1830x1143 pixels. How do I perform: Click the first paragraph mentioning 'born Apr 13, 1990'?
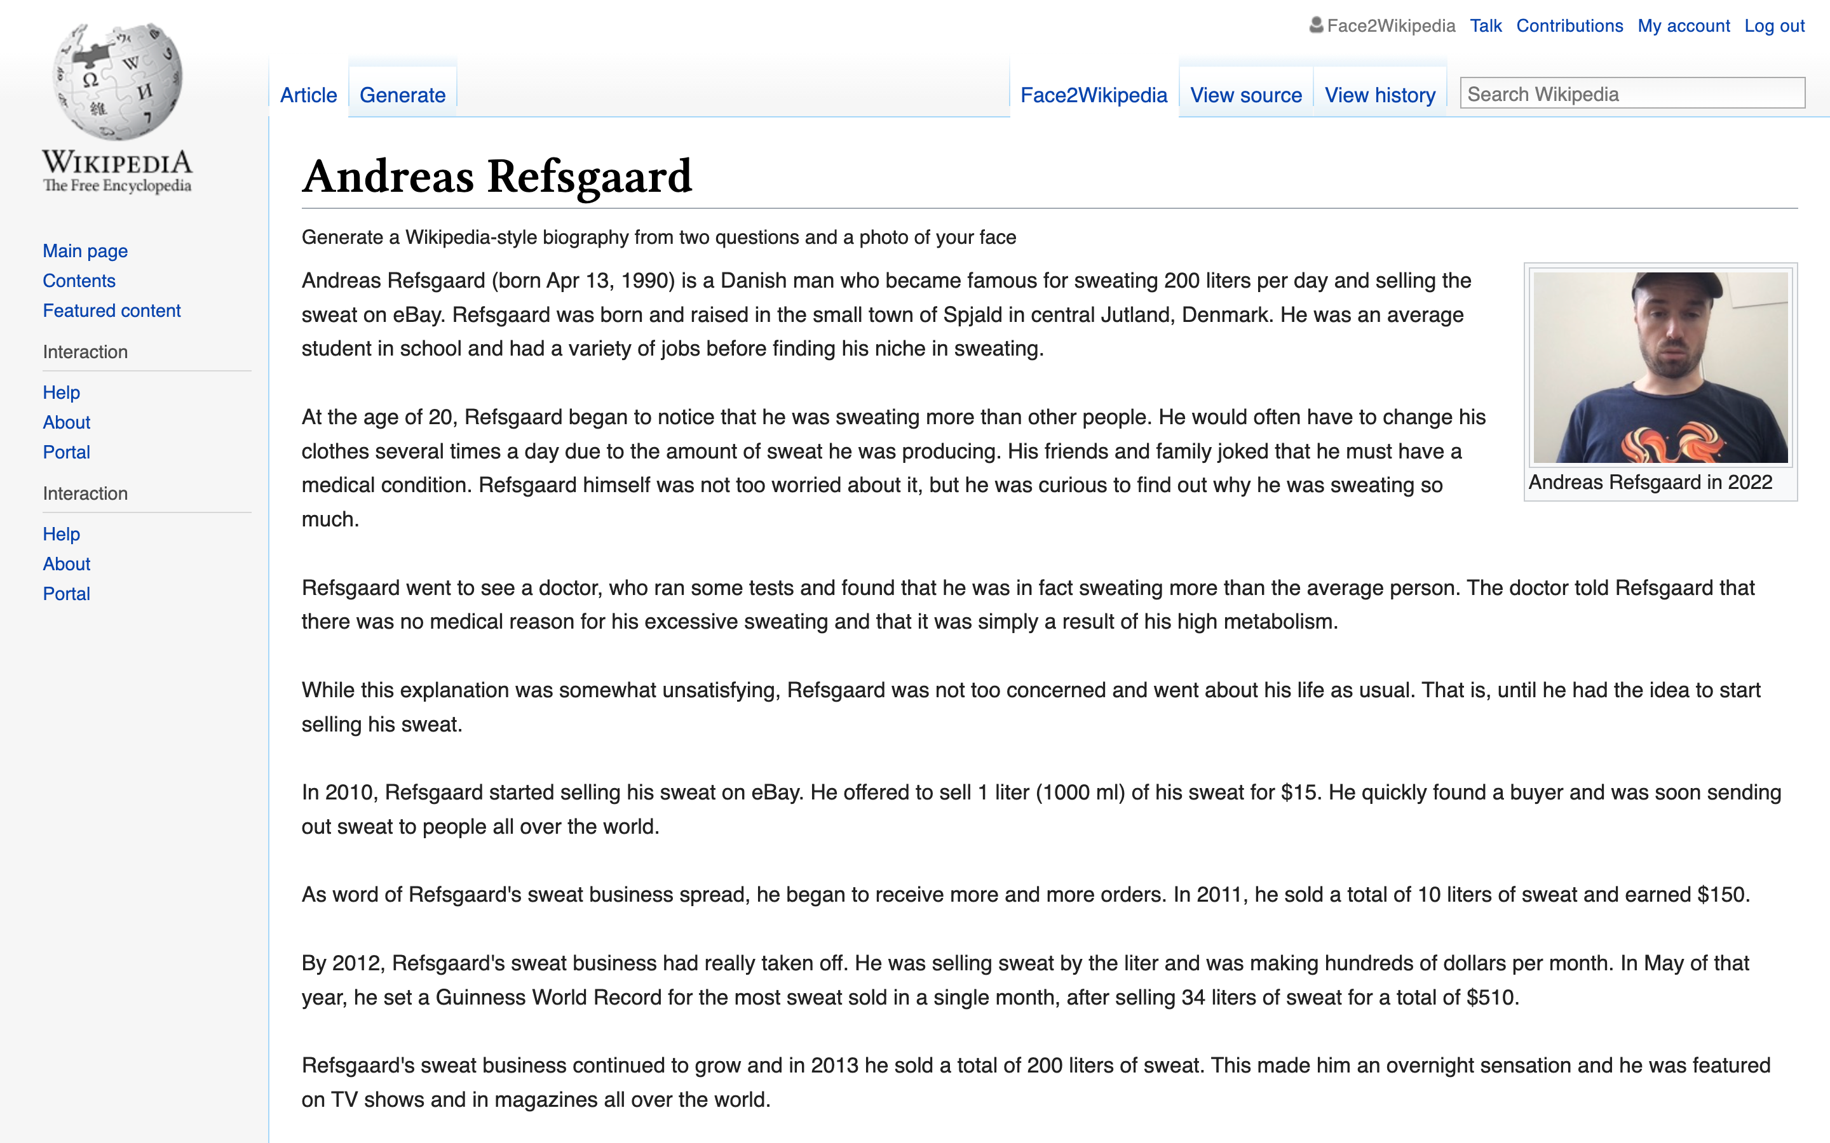point(886,314)
